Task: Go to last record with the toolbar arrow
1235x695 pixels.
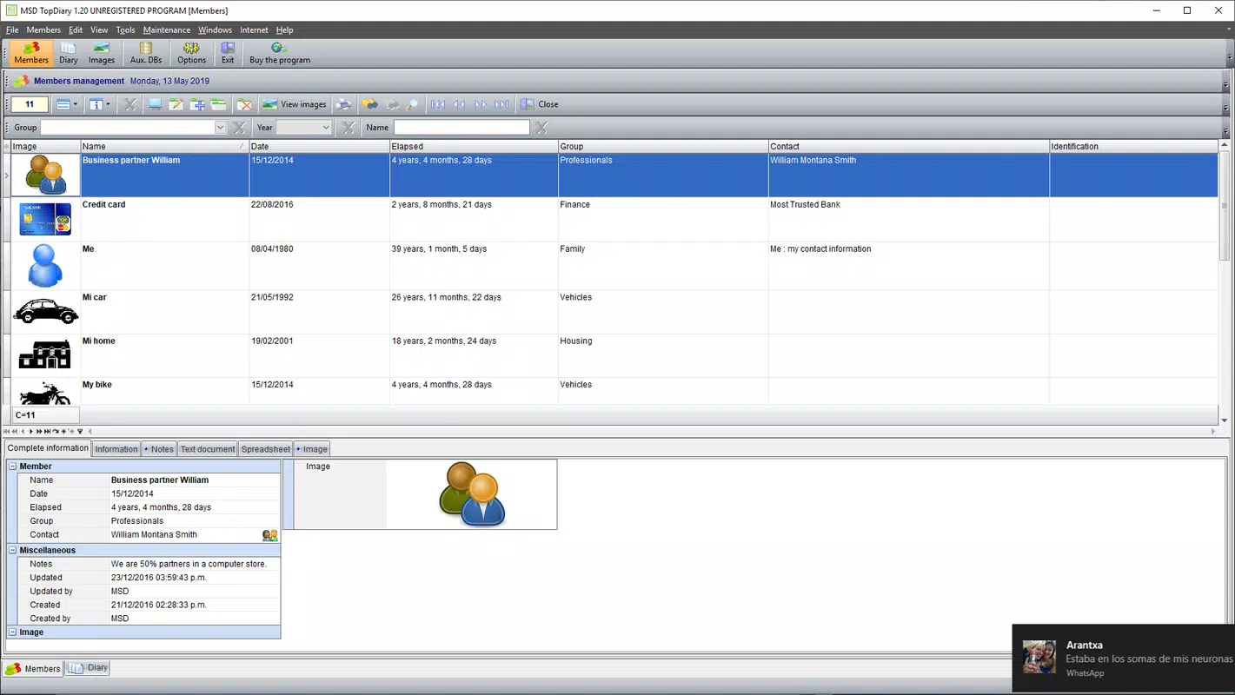Action: tap(501, 104)
